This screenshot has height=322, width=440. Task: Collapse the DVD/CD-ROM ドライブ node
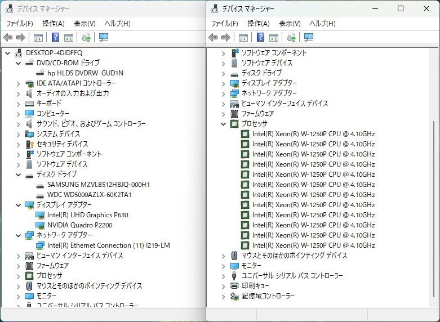pyautogui.click(x=18, y=63)
